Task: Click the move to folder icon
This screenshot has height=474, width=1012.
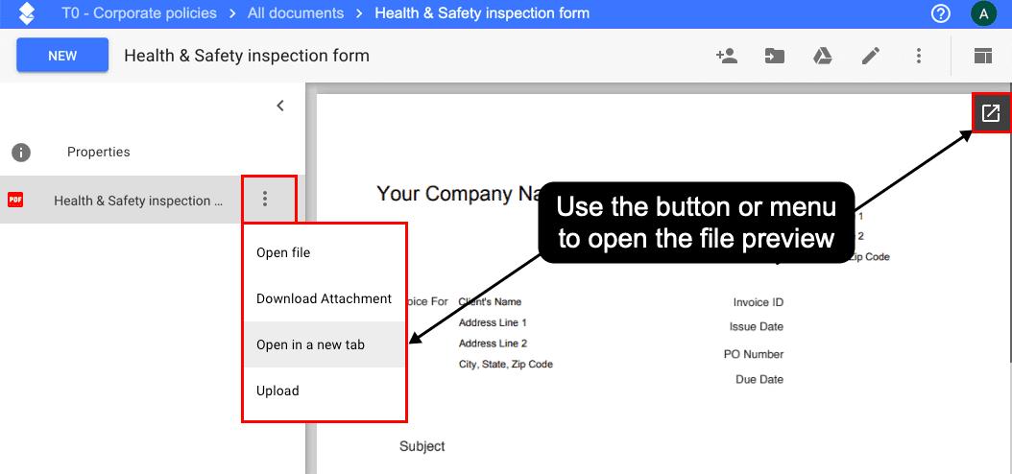Action: pyautogui.click(x=775, y=56)
